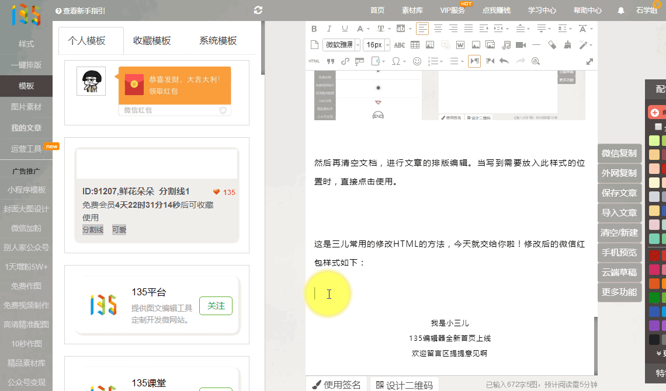666x391 pixels.
Task: Check the box in the color panel
Action: [x=658, y=127]
